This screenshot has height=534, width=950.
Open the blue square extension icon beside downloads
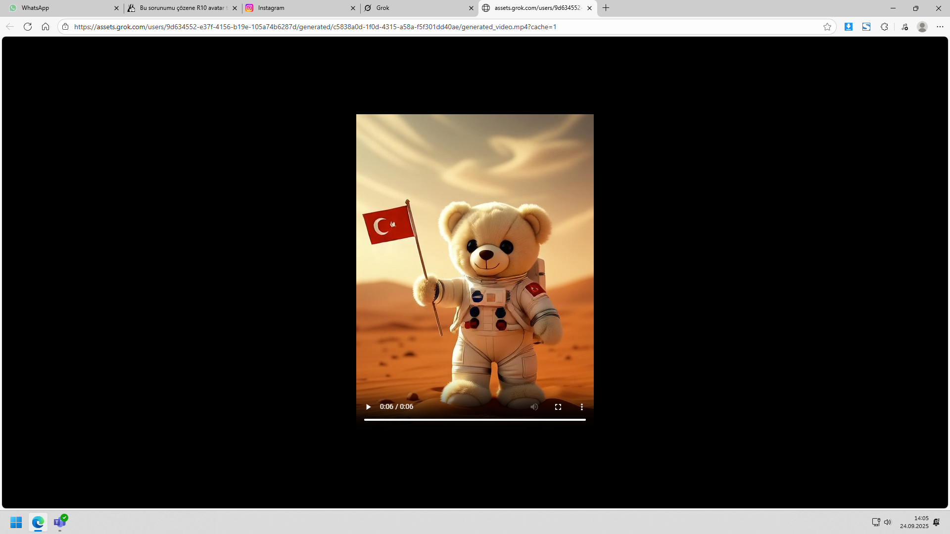(866, 27)
